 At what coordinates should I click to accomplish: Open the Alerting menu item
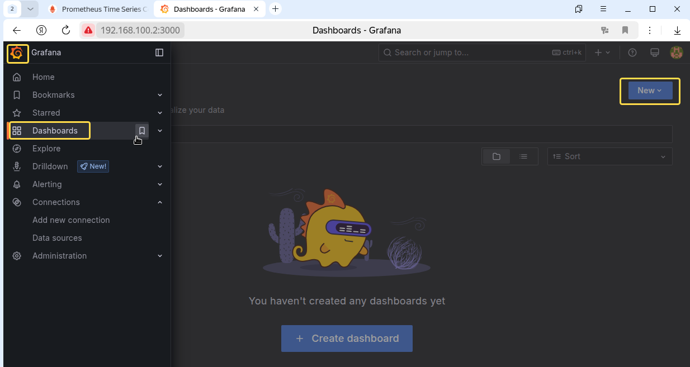47,184
